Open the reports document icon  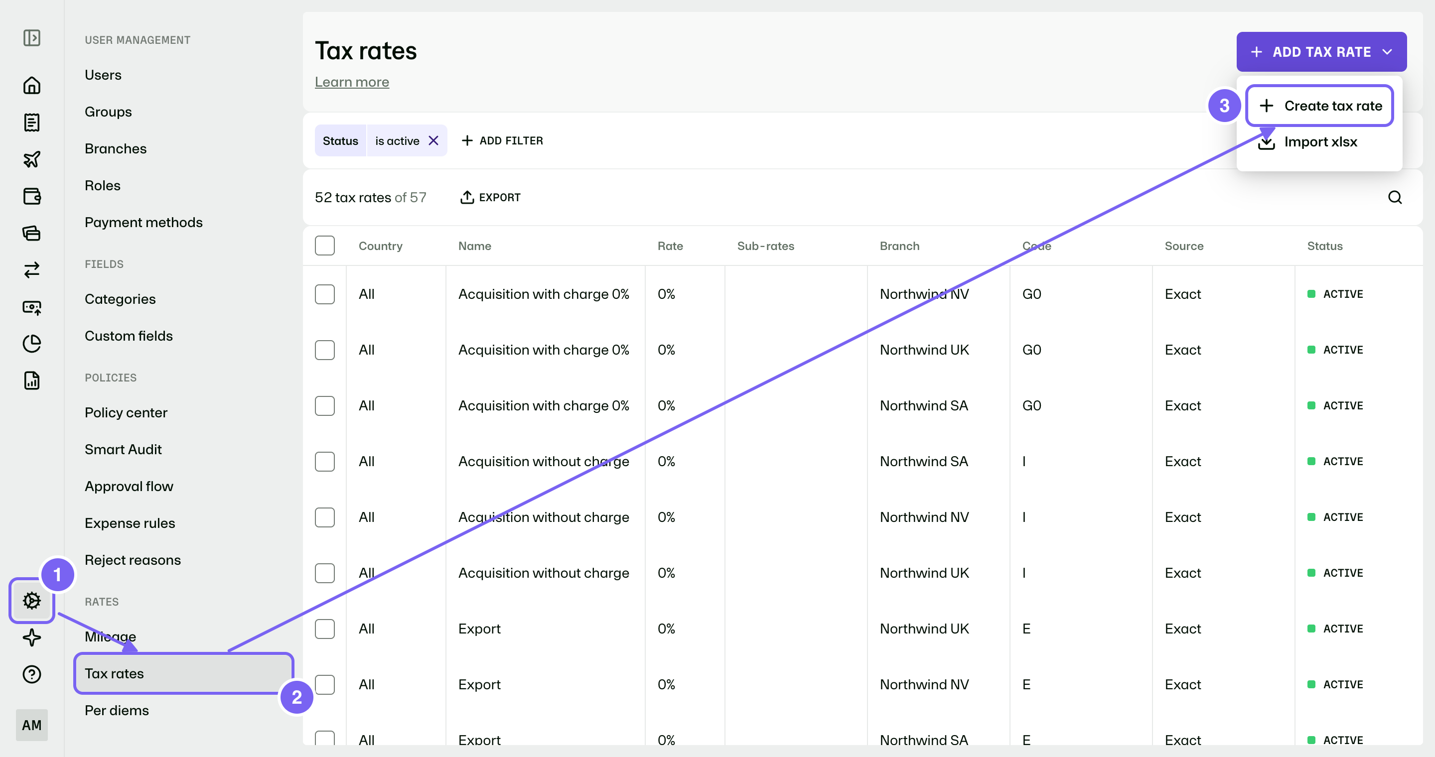(x=32, y=380)
